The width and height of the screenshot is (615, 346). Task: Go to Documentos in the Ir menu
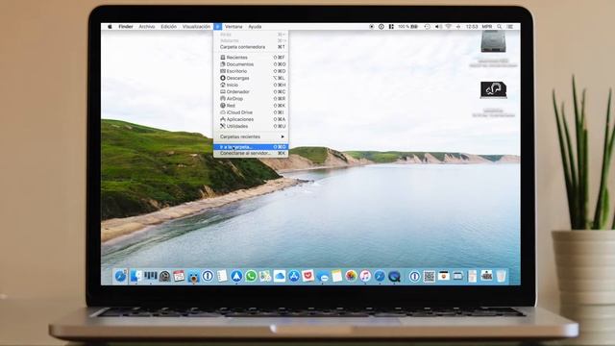coord(251,64)
